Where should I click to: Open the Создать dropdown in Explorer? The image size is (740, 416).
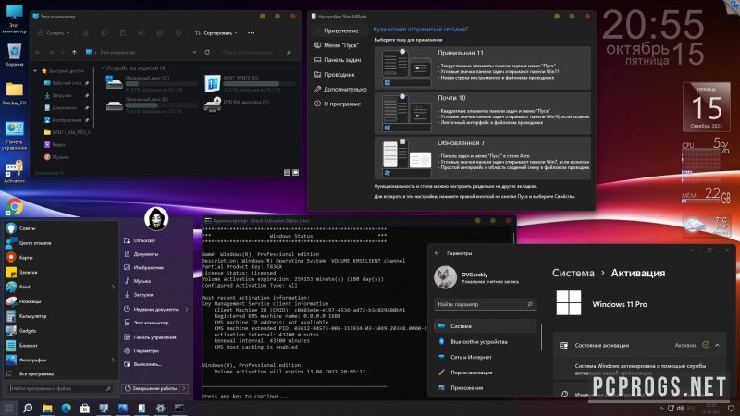54,33
